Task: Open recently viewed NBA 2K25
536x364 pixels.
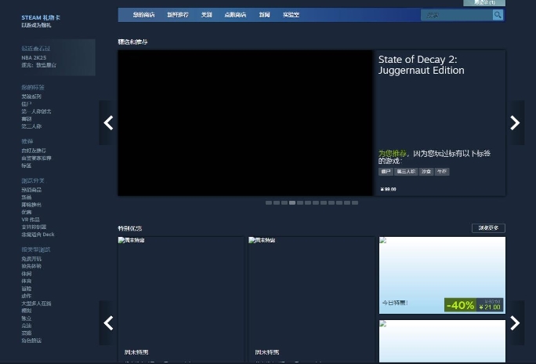Action: pyautogui.click(x=34, y=57)
